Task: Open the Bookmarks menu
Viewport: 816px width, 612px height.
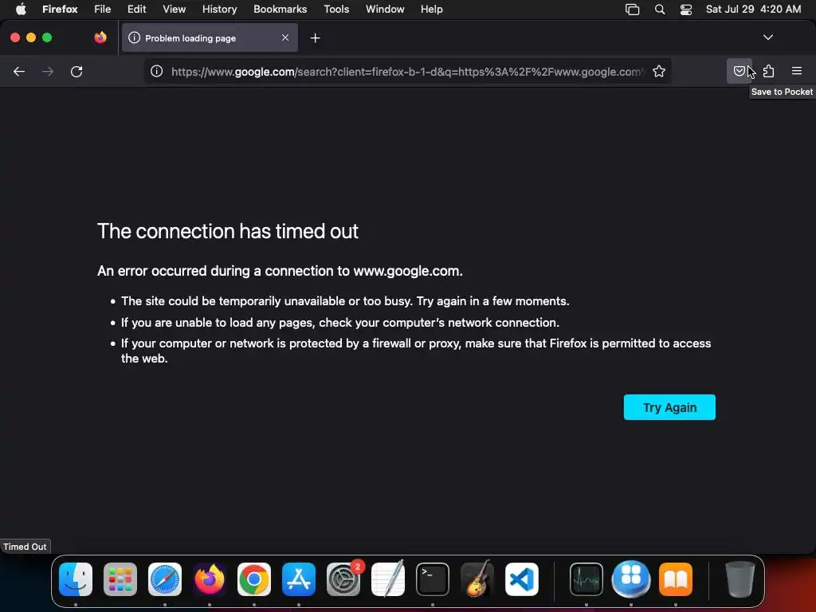Action: [x=280, y=9]
